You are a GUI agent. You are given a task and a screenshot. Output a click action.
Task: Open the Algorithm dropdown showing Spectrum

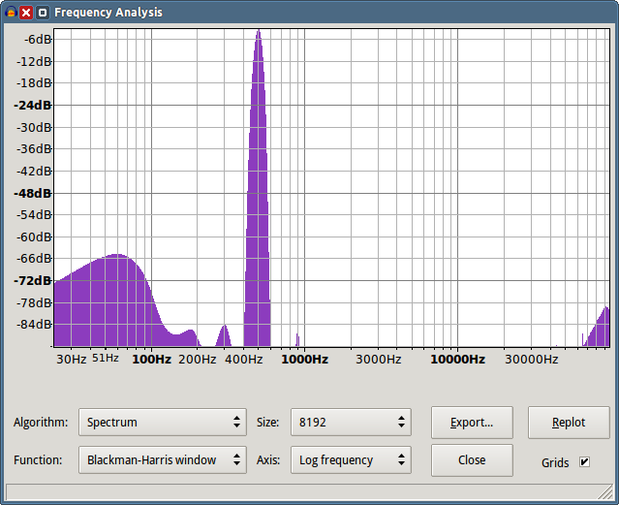163,422
